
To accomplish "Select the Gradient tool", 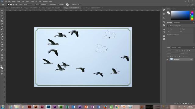I will [x=2, y=39].
